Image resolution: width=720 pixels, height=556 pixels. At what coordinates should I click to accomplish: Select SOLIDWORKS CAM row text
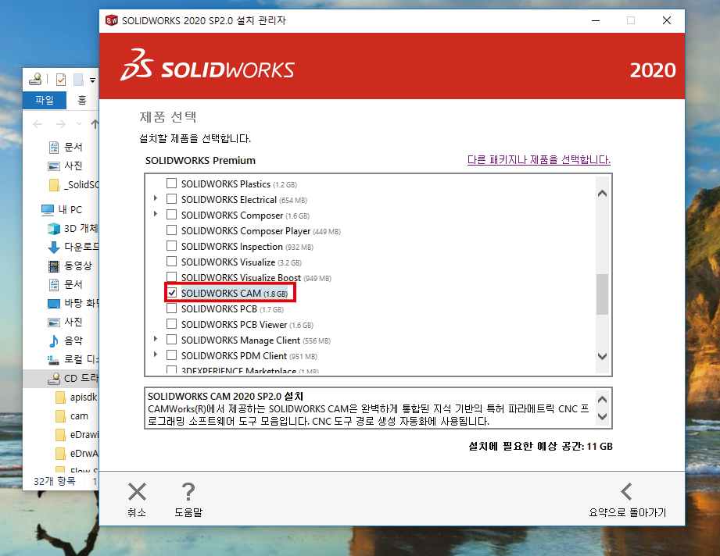tap(235, 293)
